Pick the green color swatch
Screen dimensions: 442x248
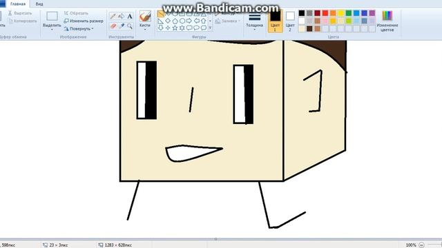point(349,13)
